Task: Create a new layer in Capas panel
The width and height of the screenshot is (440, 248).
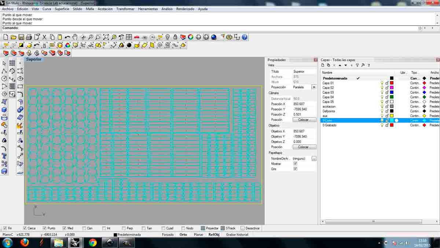Action: [323, 65]
